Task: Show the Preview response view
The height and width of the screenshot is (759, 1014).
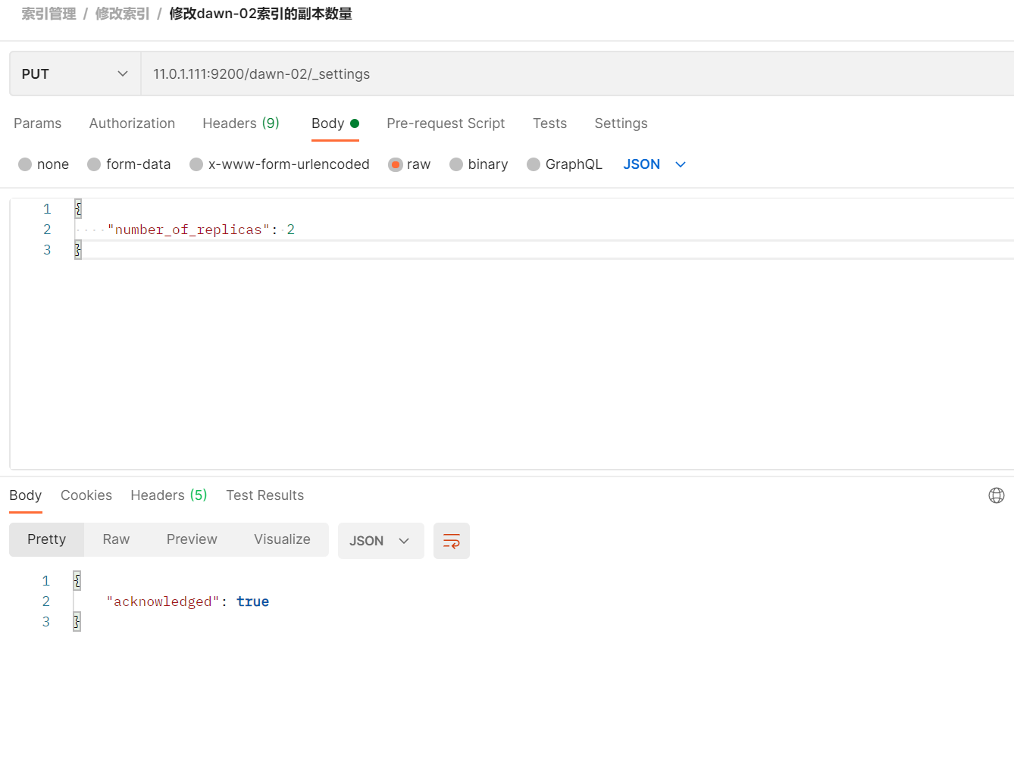Action: [x=192, y=539]
